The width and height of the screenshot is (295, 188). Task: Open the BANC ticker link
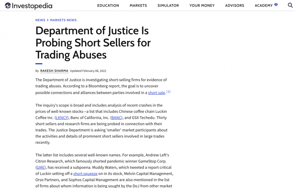click(x=116, y=118)
